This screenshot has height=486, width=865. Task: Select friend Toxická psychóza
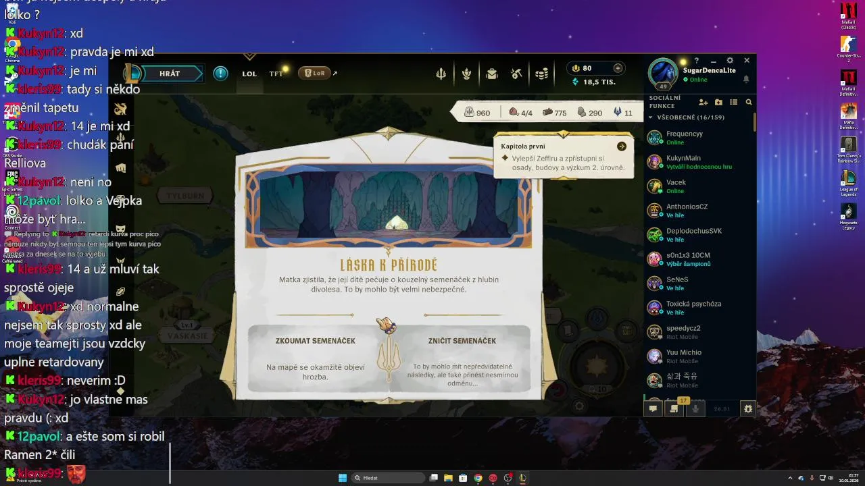click(698, 308)
